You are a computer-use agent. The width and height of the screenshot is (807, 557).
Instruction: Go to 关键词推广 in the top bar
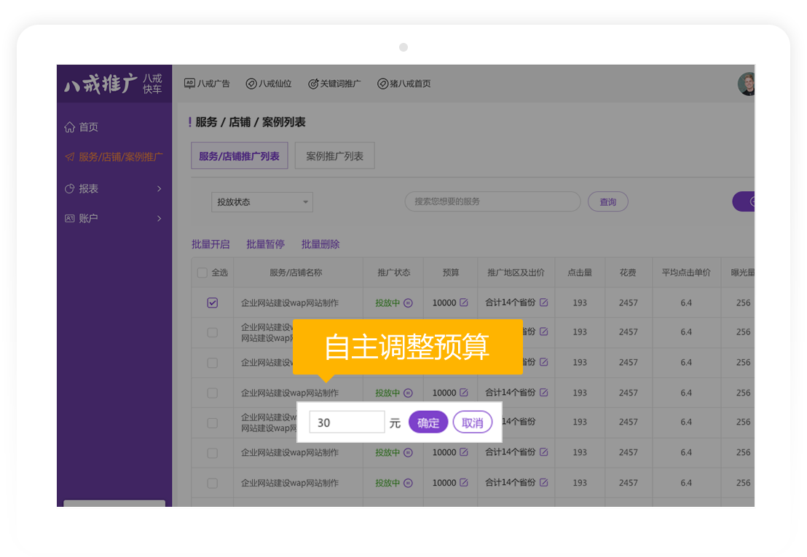[334, 83]
